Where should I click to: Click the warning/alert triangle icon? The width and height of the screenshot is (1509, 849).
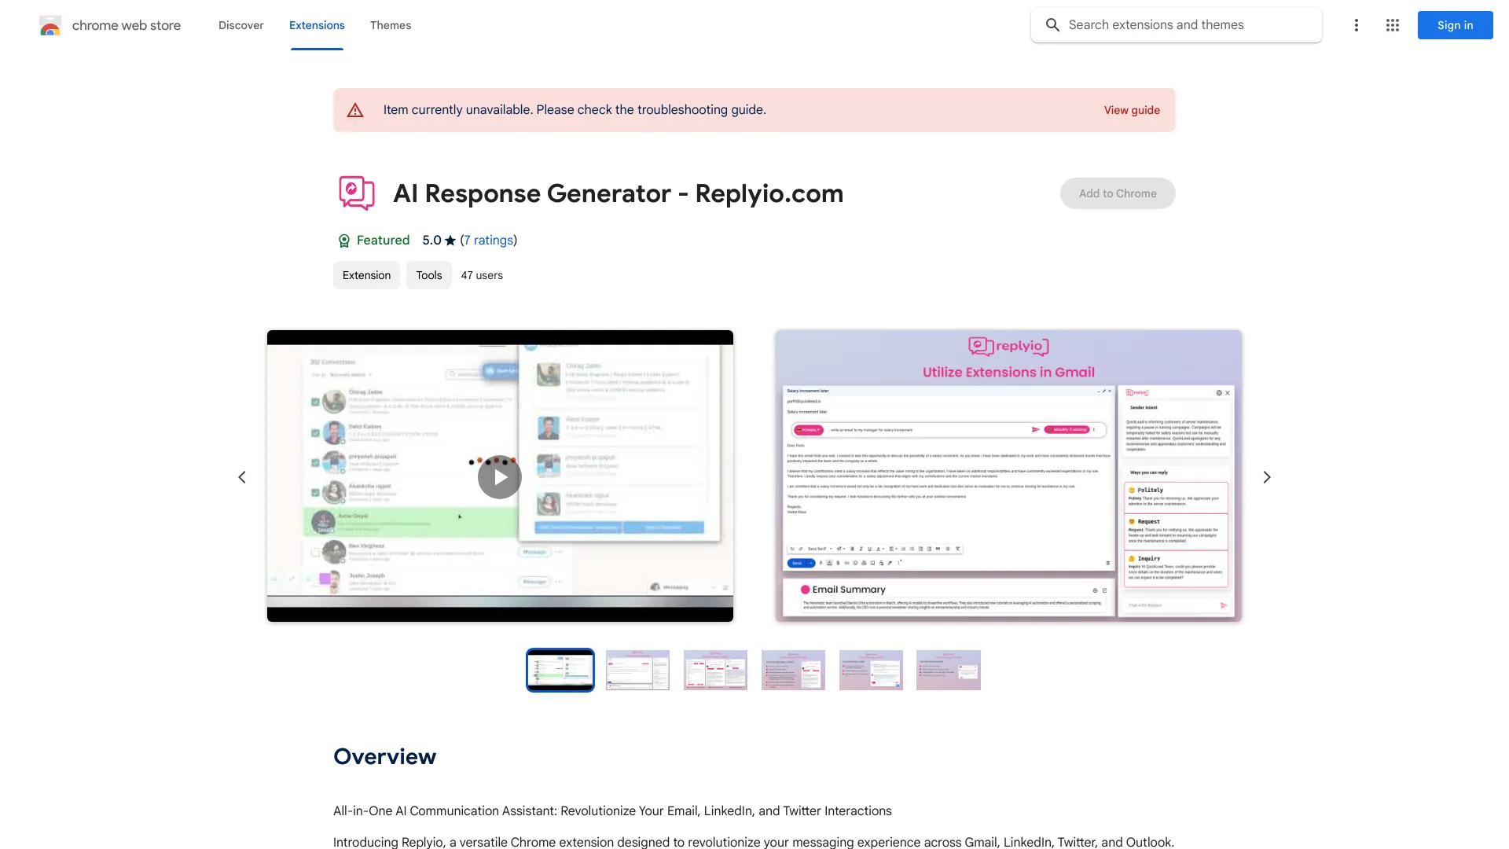click(355, 110)
